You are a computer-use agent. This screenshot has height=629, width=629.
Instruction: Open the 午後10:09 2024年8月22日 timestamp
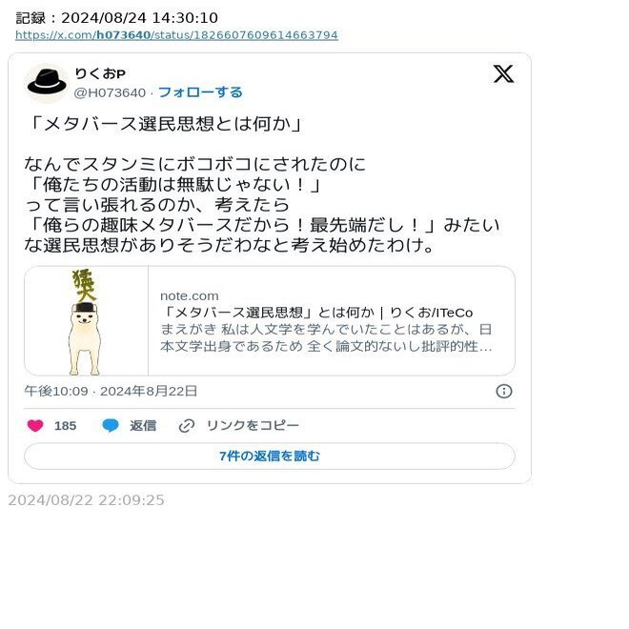[x=111, y=391]
